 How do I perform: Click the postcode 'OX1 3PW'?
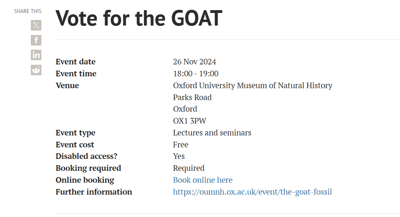click(189, 121)
